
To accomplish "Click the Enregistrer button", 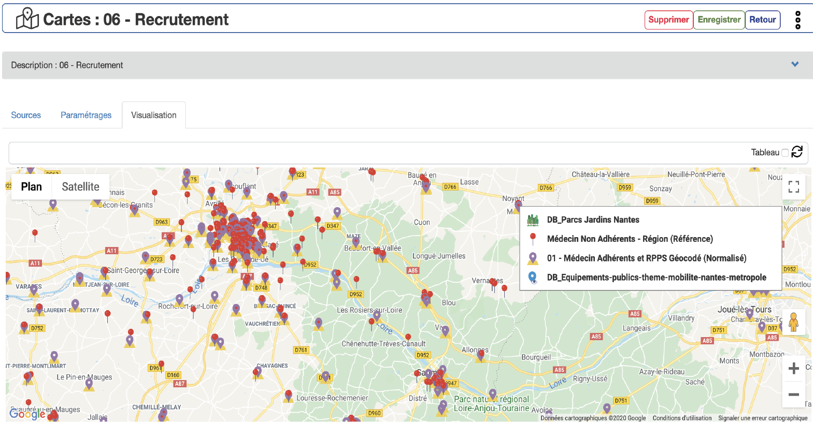I will click(x=719, y=20).
